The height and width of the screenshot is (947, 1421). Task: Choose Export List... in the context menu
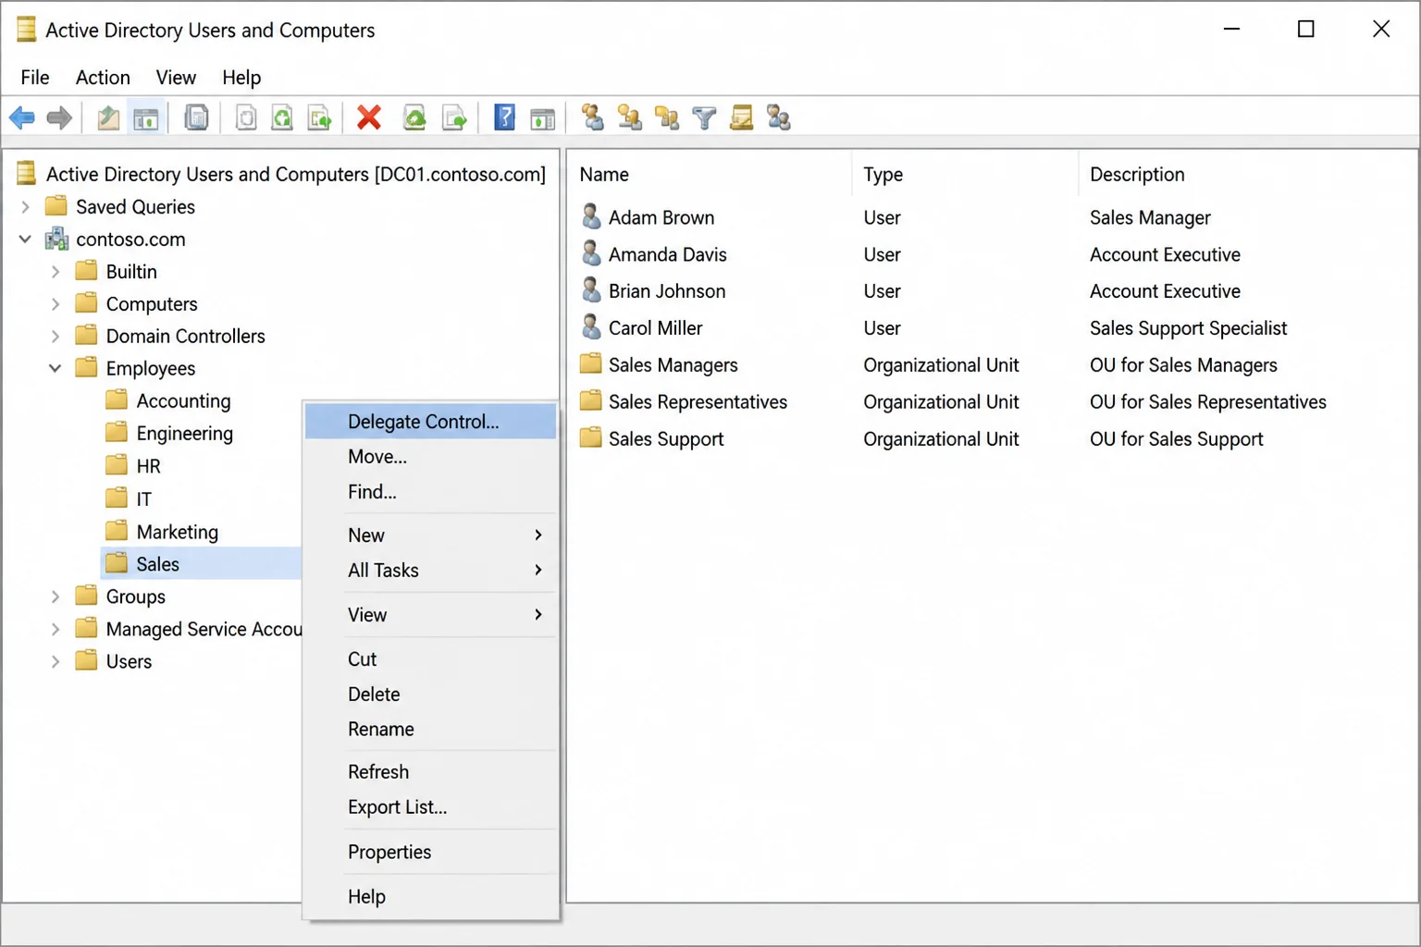pos(431,806)
